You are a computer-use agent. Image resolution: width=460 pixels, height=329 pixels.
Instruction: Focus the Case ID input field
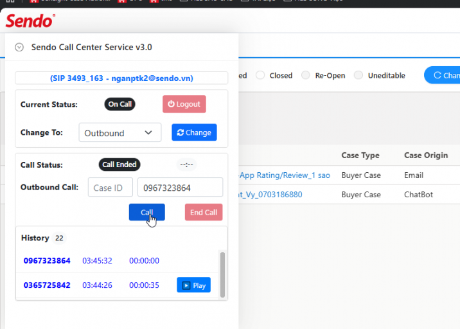pos(111,187)
